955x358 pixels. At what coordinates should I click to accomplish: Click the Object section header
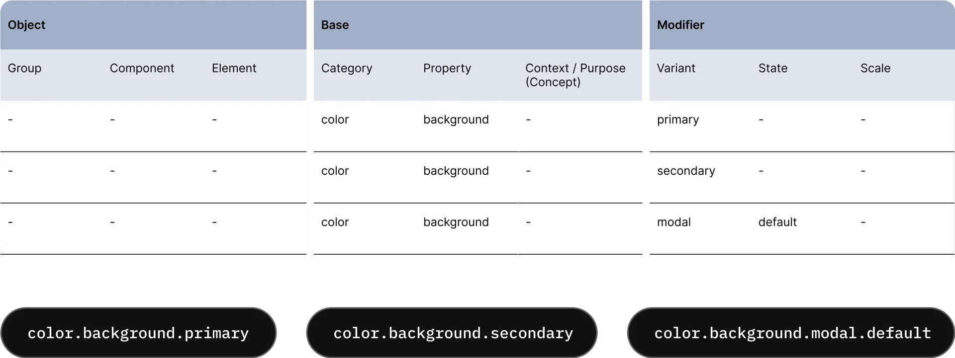coord(26,25)
